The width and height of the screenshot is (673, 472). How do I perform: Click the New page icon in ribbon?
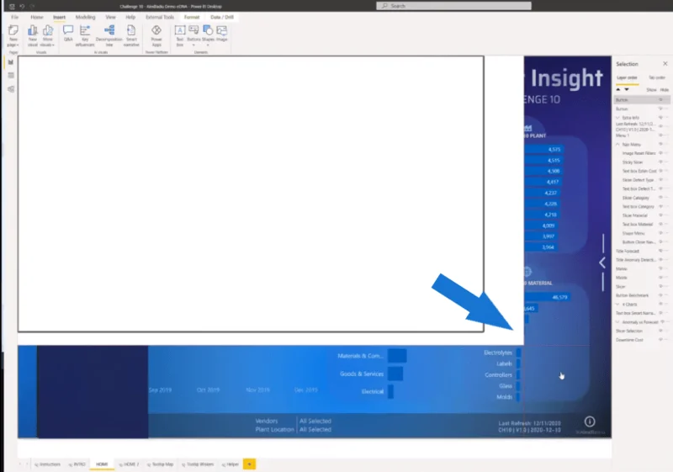click(x=13, y=35)
